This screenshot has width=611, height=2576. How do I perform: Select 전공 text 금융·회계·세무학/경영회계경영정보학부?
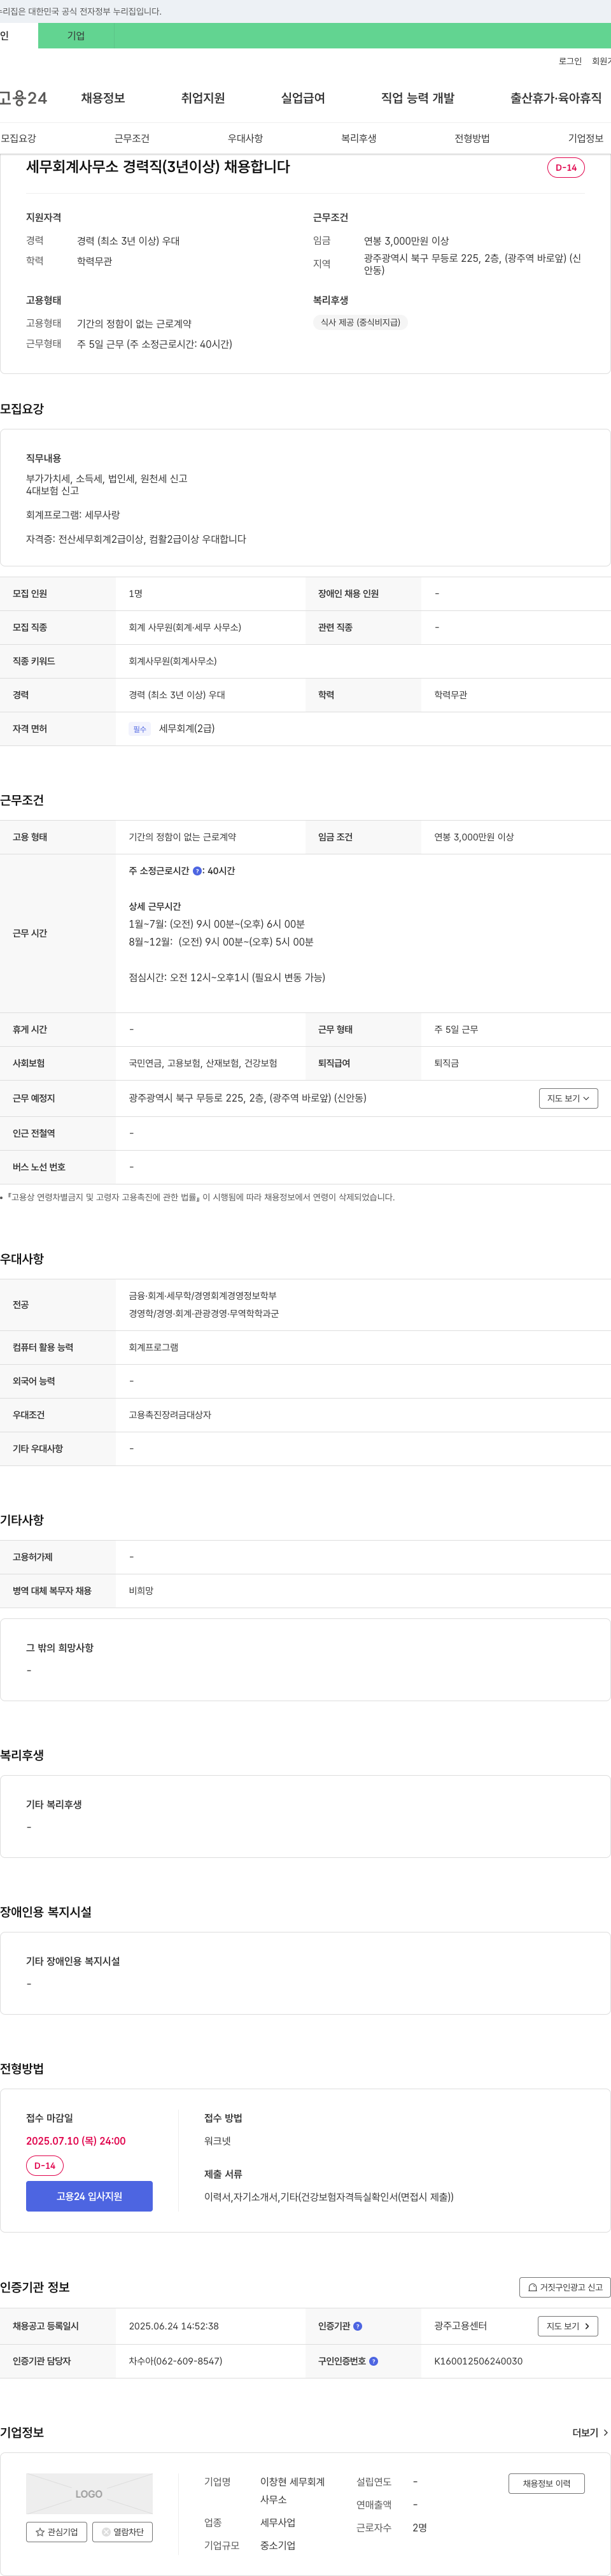[x=202, y=1295]
